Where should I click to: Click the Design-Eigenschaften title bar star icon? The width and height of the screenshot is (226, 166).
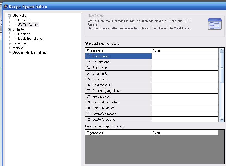[x=6, y=6]
